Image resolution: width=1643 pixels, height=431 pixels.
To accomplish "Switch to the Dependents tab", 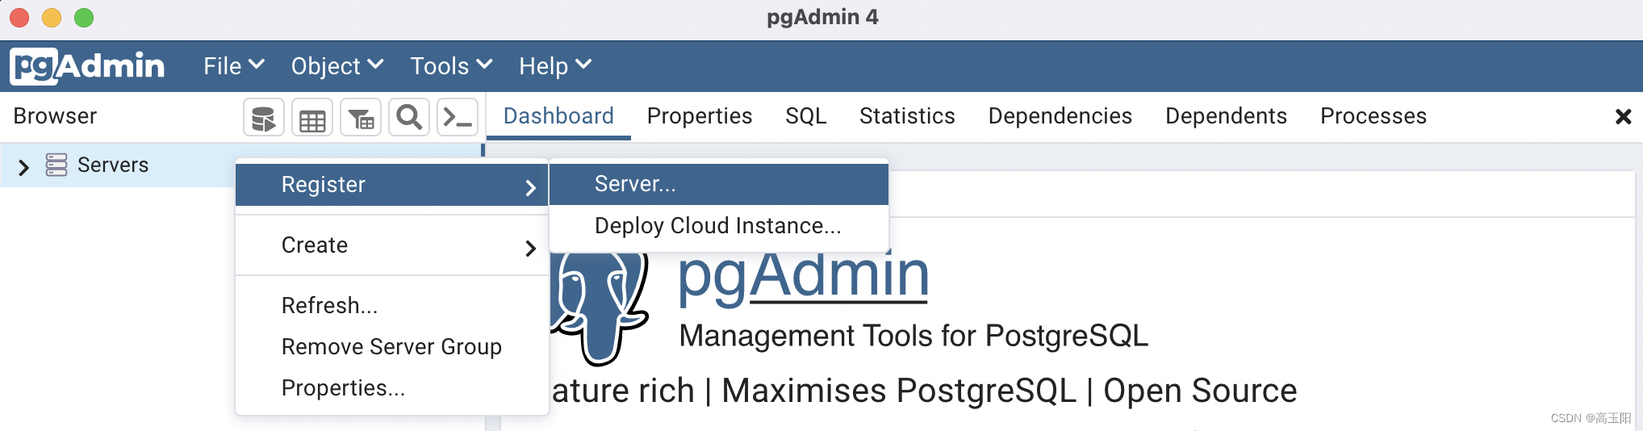I will point(1226,116).
